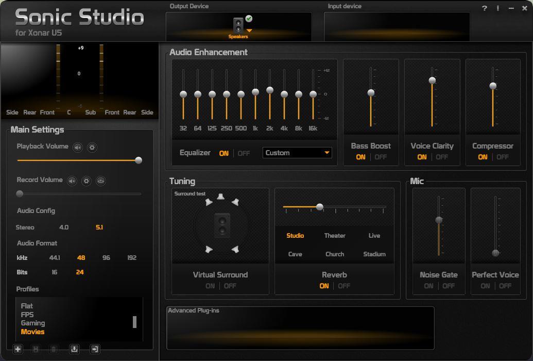Image resolution: width=533 pixels, height=361 pixels.
Task: Mute the playback volume
Action: click(x=77, y=147)
